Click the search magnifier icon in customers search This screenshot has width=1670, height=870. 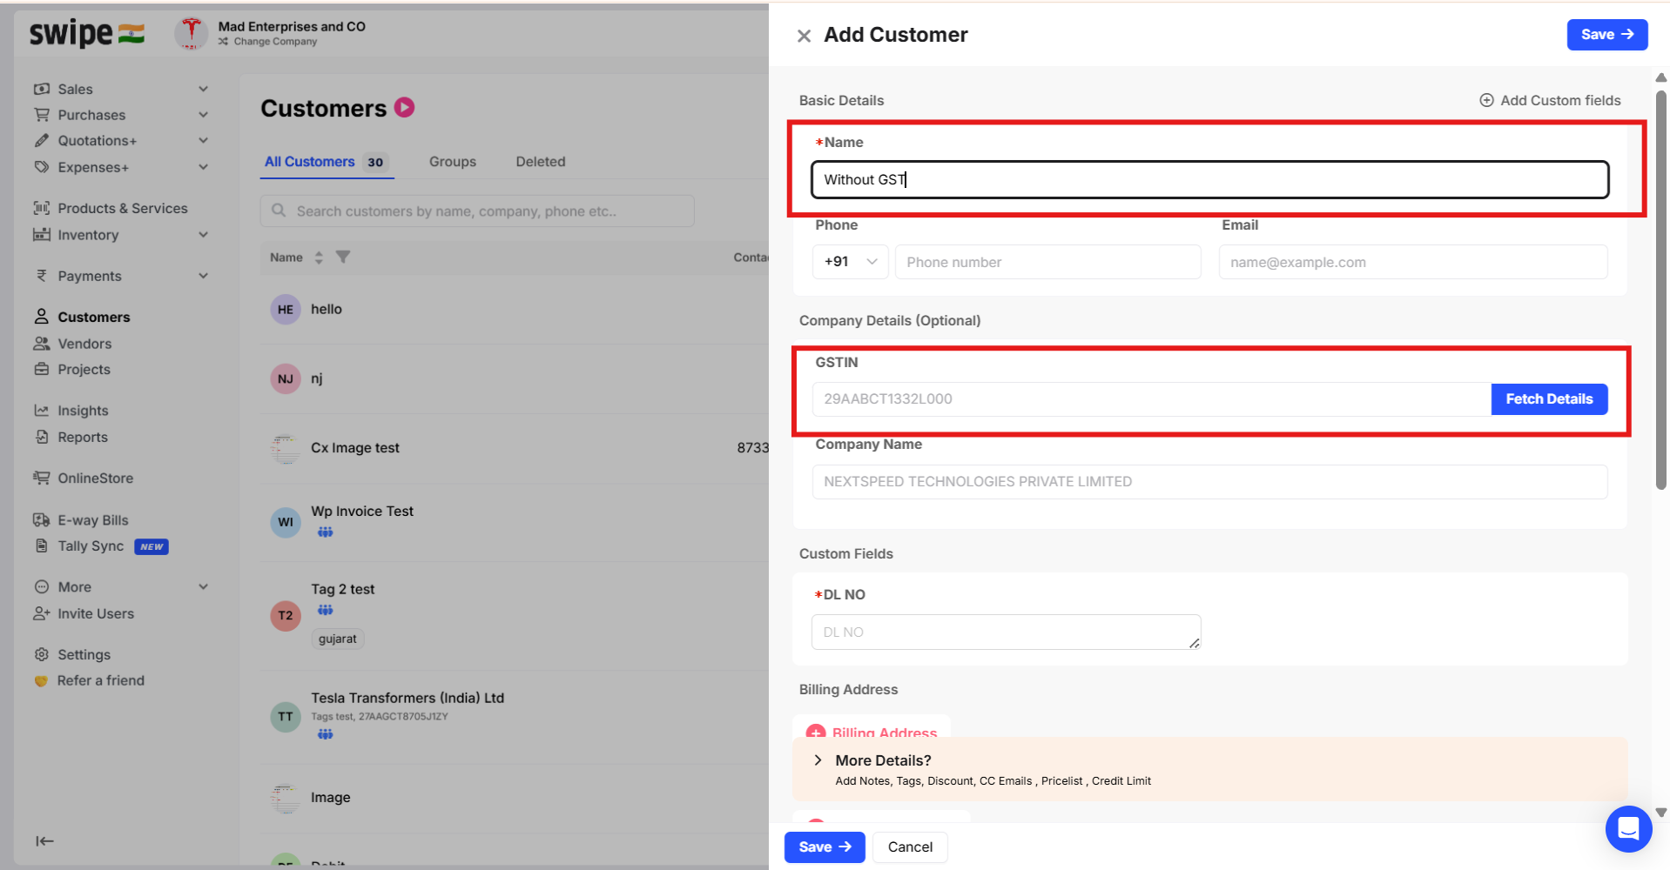pos(279,211)
